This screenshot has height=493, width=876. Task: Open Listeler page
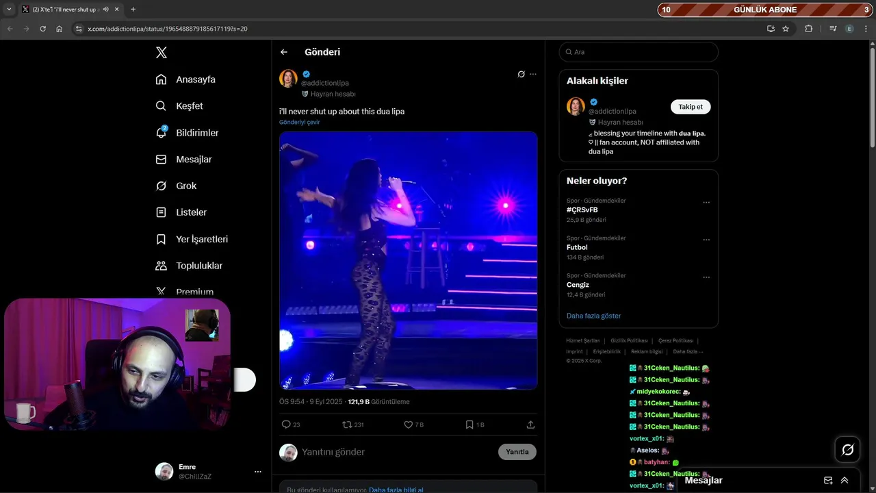click(181, 212)
